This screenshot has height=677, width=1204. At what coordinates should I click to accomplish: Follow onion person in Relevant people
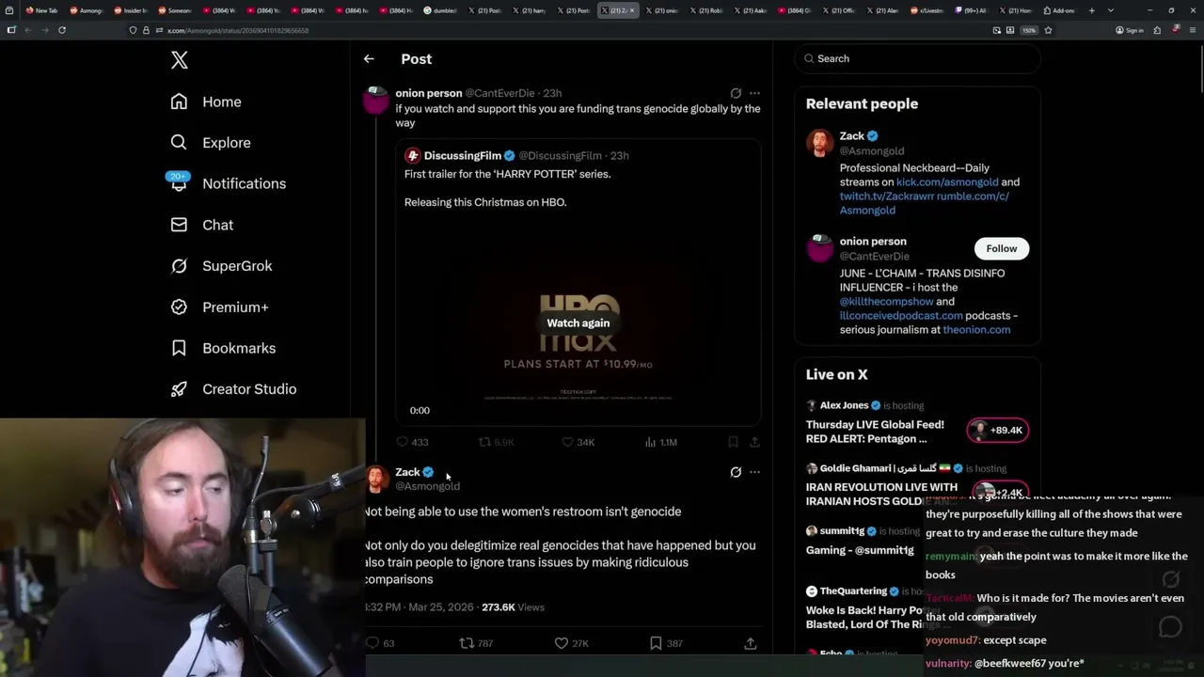[x=1002, y=248]
